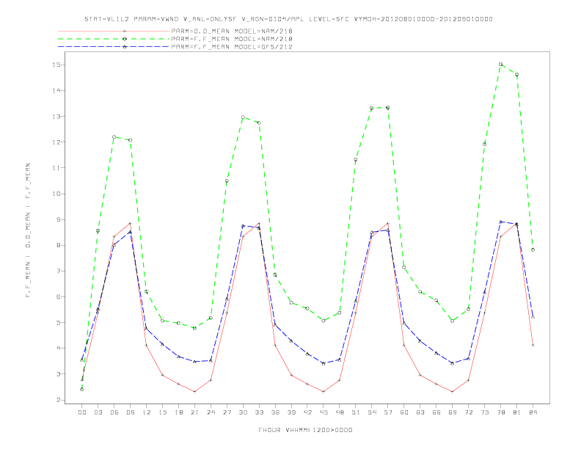Click y-axis tick label 12

(56, 142)
